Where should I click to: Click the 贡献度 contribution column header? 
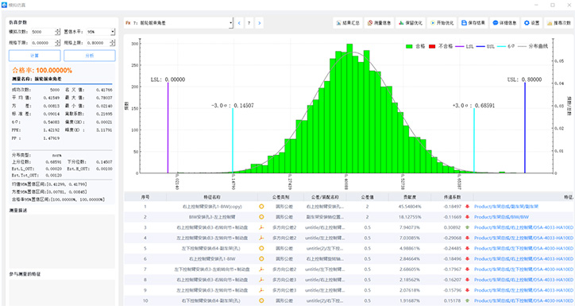pos(409,197)
